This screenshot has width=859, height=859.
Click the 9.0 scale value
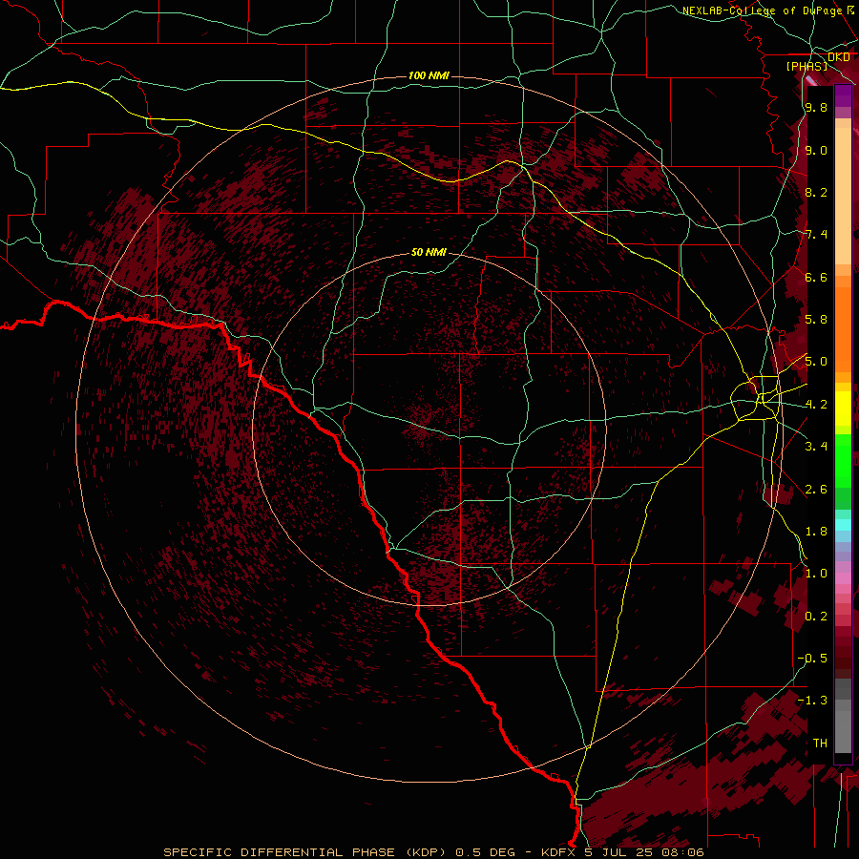point(816,150)
